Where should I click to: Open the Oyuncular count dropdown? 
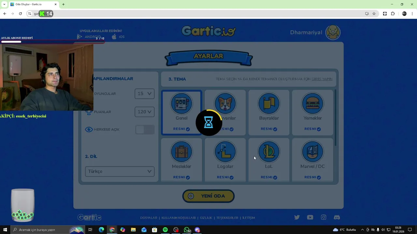tap(145, 94)
